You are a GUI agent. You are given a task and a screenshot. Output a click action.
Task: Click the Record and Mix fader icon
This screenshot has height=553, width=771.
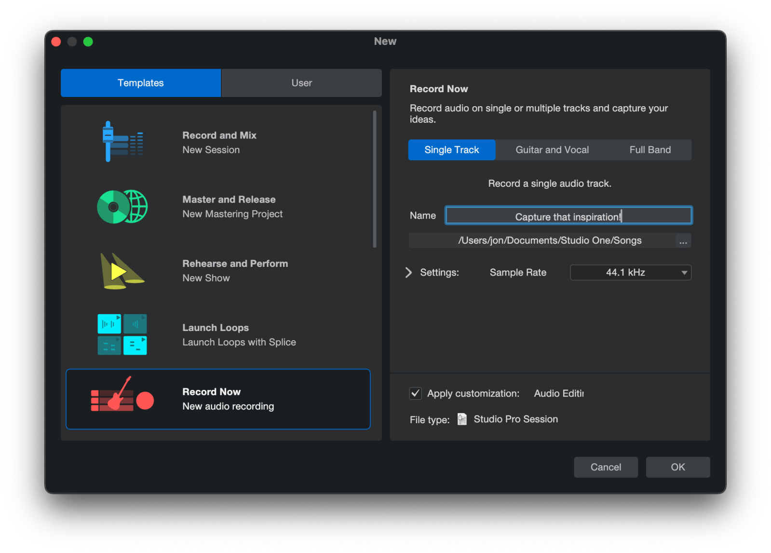coord(122,142)
